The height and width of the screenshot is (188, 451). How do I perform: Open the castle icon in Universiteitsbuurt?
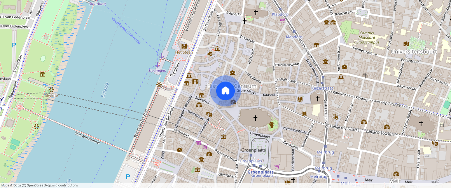pyautogui.click(x=406, y=44)
